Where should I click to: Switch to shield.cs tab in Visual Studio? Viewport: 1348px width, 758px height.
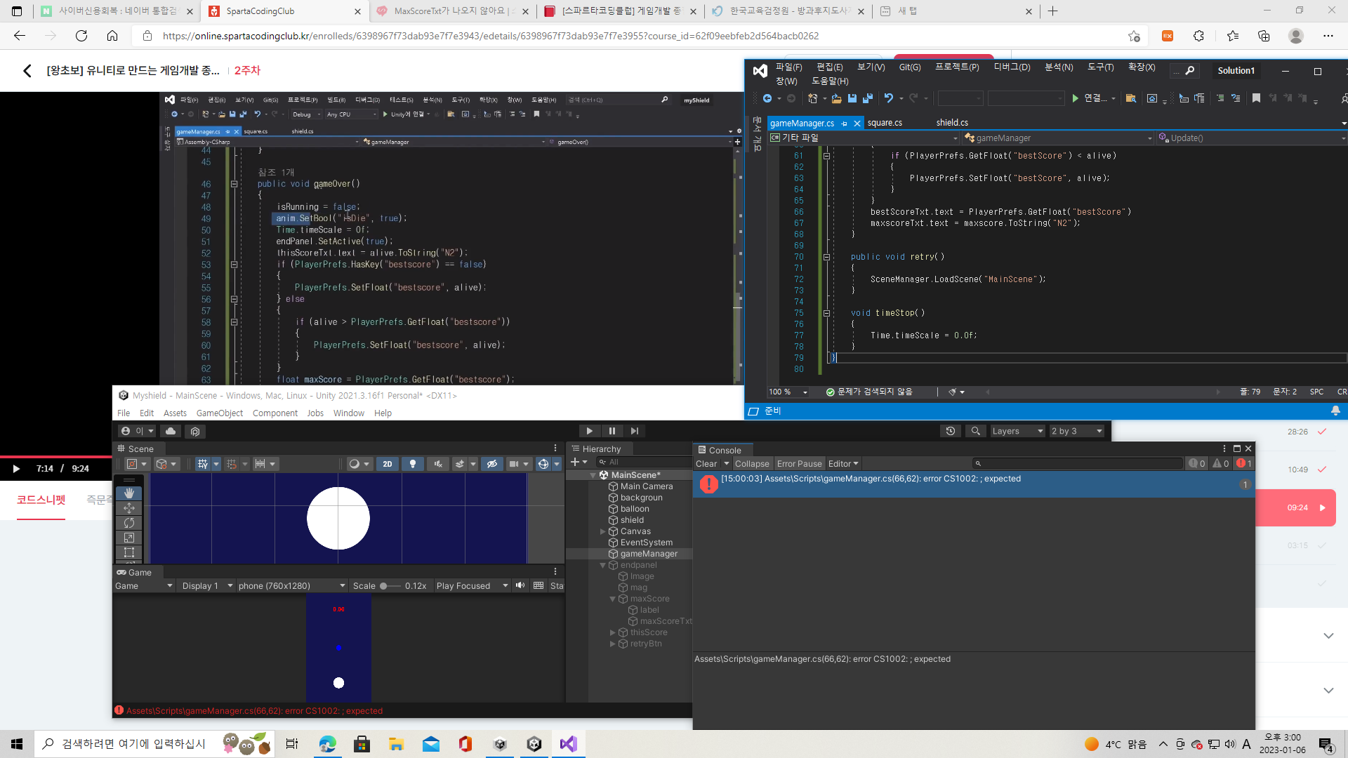952,123
